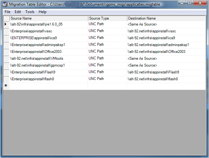Screen dimensions: 209x158
Task: Open the Tools menu
Action: click(30, 12)
